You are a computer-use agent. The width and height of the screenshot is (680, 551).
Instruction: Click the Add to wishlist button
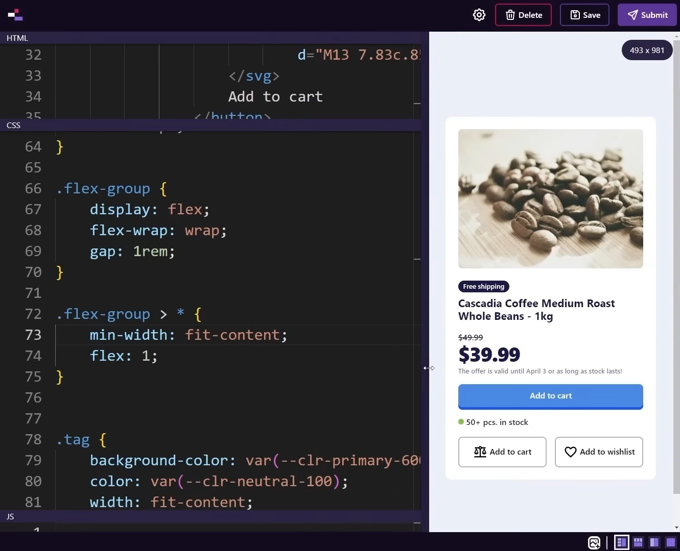click(x=599, y=452)
